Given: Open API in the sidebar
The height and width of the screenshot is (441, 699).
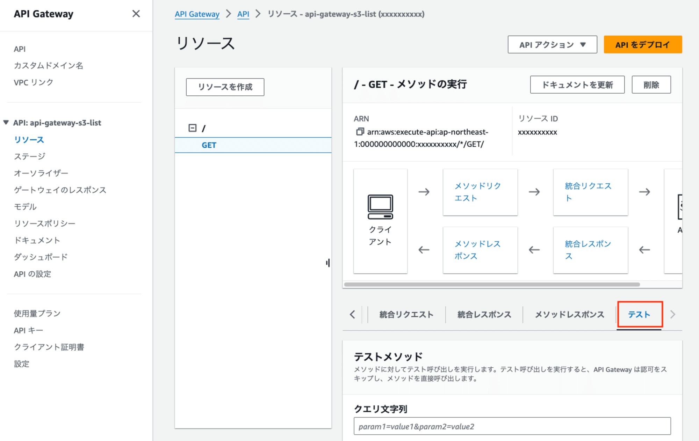Looking at the screenshot, I should [20, 49].
